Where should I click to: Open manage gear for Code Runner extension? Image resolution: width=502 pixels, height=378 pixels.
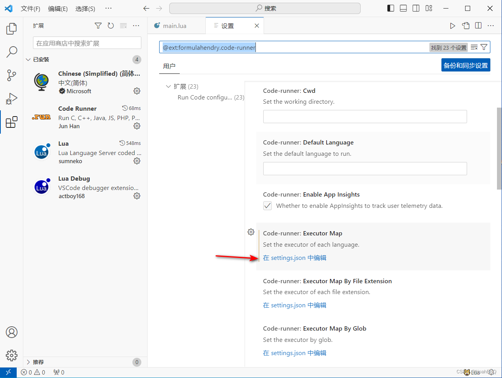(137, 126)
